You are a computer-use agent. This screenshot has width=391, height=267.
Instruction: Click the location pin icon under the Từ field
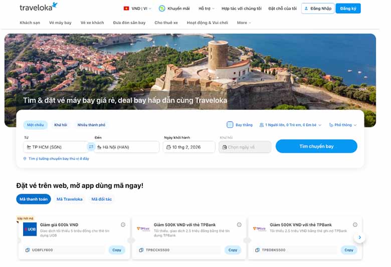coord(25,159)
